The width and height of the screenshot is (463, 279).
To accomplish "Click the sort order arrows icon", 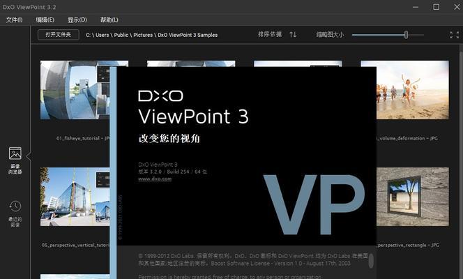I will tap(293, 35).
